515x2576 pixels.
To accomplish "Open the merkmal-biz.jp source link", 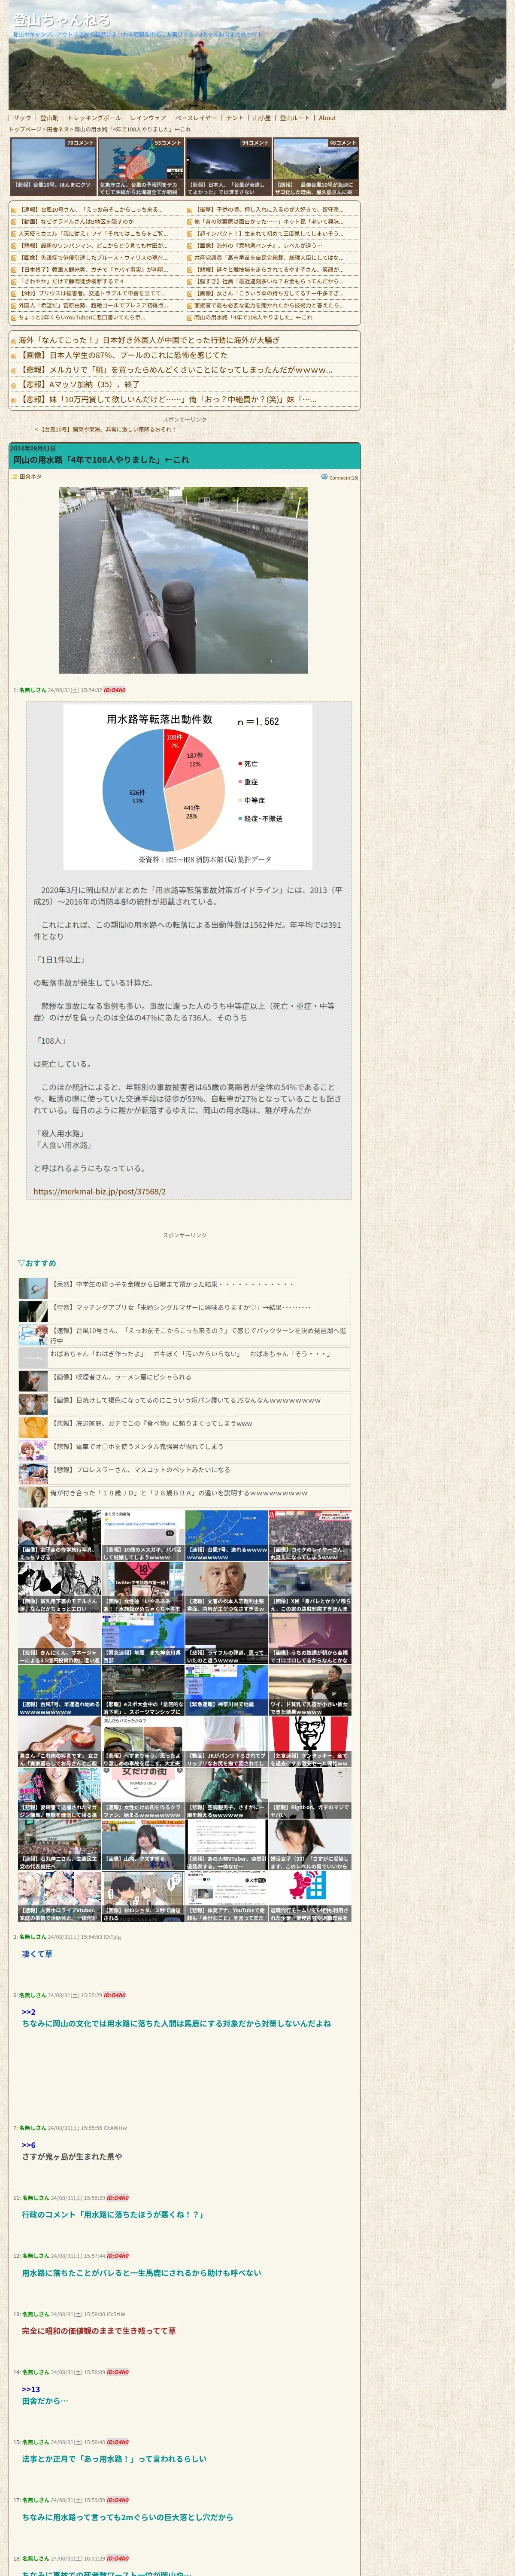I will click(x=99, y=1192).
